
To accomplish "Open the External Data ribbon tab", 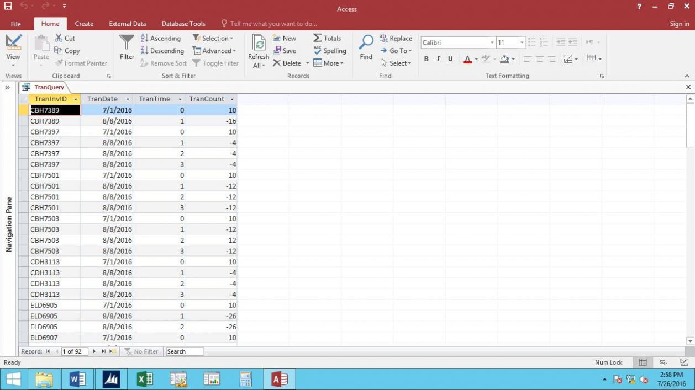I will pos(127,24).
